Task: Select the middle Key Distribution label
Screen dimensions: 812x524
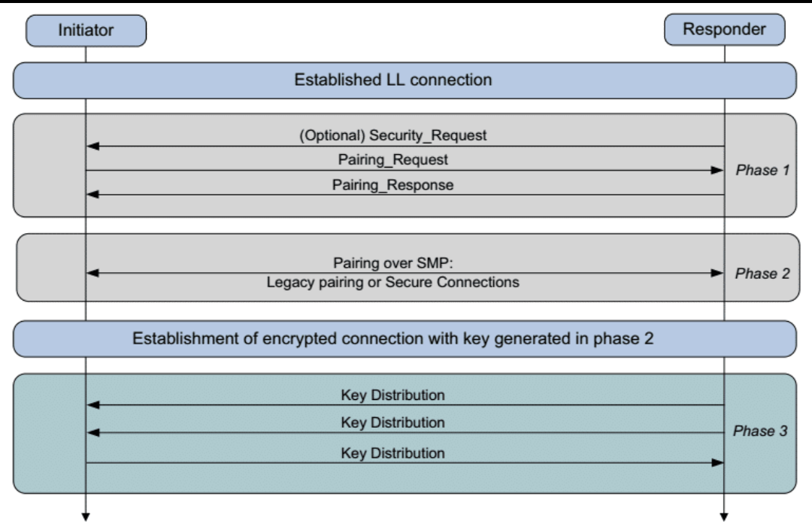Action: coord(393,423)
